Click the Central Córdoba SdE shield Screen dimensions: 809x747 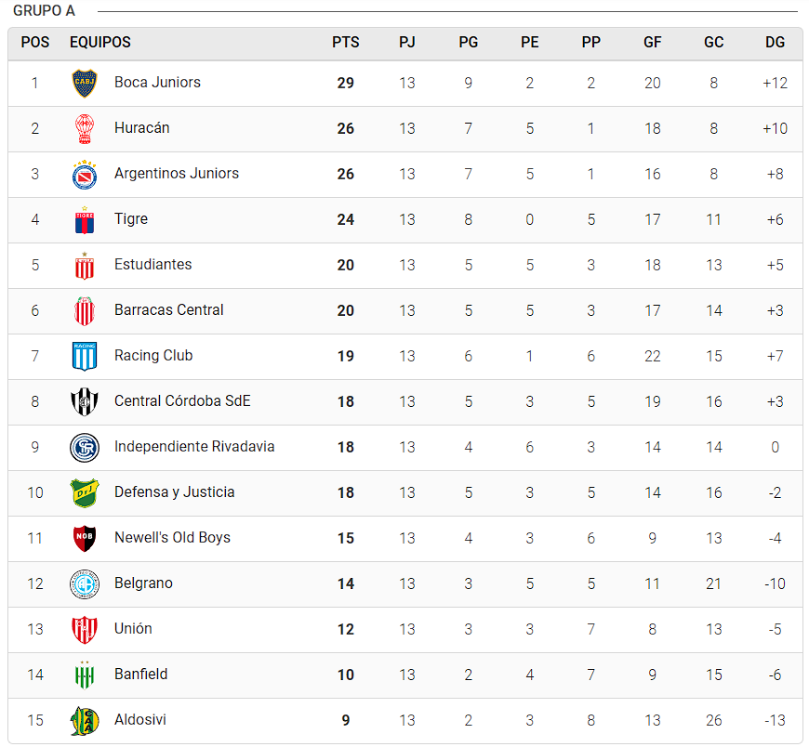tap(85, 401)
